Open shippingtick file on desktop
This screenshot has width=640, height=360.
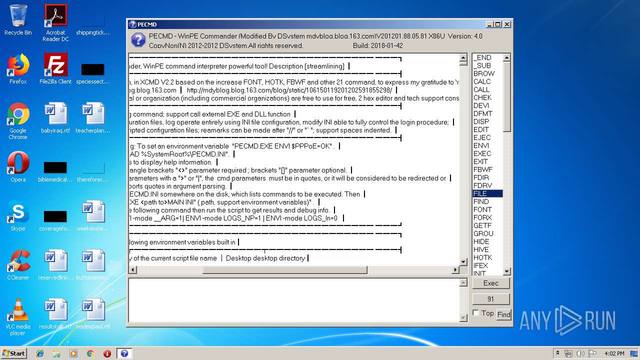[x=93, y=23]
